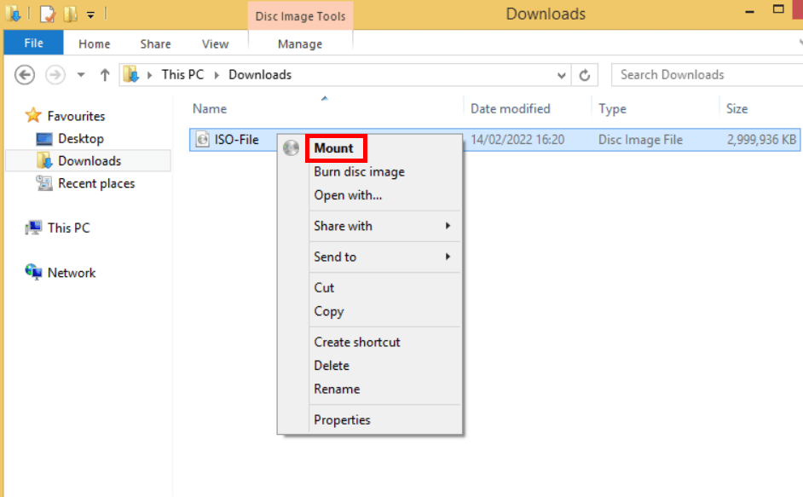The height and width of the screenshot is (497, 803).
Task: Open the address bar dropdown arrow
Action: pyautogui.click(x=561, y=74)
